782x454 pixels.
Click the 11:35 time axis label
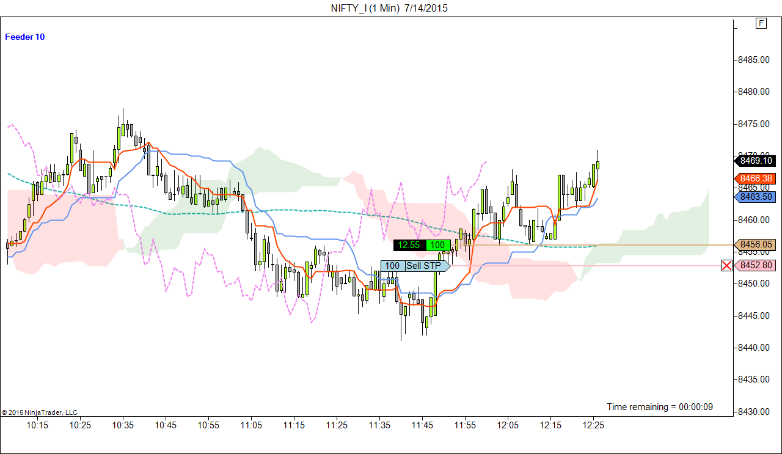[x=379, y=425]
